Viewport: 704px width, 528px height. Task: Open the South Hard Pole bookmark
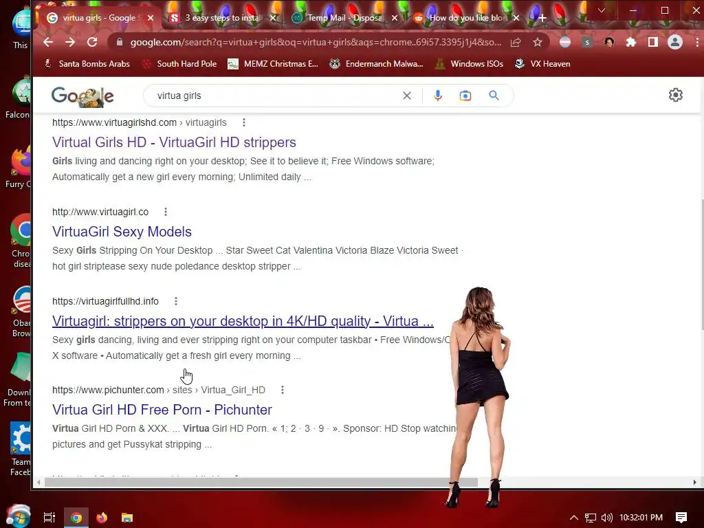coord(179,64)
